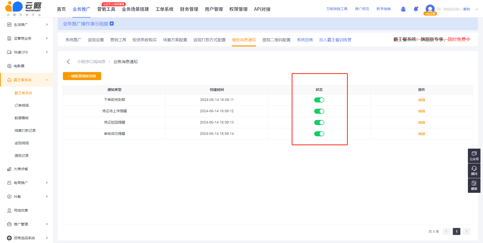Open the 数据看板 submenu item
Viewport: 483px width, 243px height.
coord(22,118)
